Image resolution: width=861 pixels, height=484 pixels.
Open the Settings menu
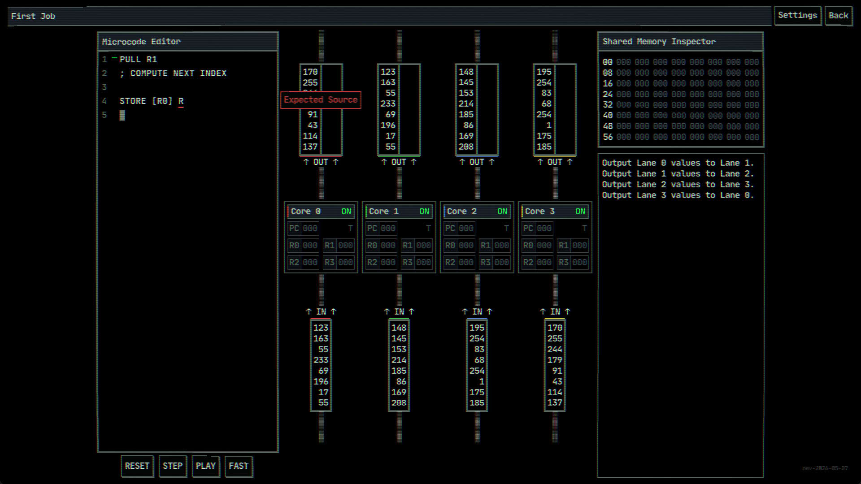pos(797,15)
